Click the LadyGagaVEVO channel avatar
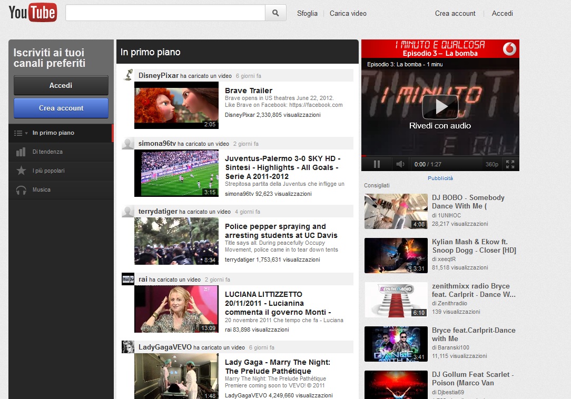 click(x=127, y=347)
